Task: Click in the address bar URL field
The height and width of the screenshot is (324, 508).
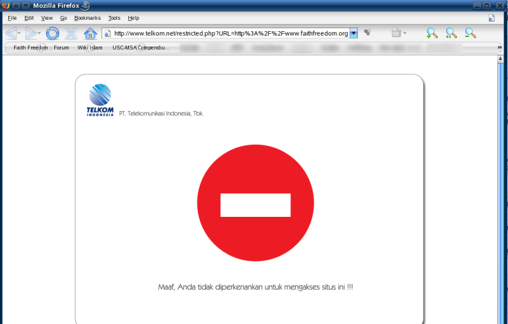Action: (x=230, y=33)
